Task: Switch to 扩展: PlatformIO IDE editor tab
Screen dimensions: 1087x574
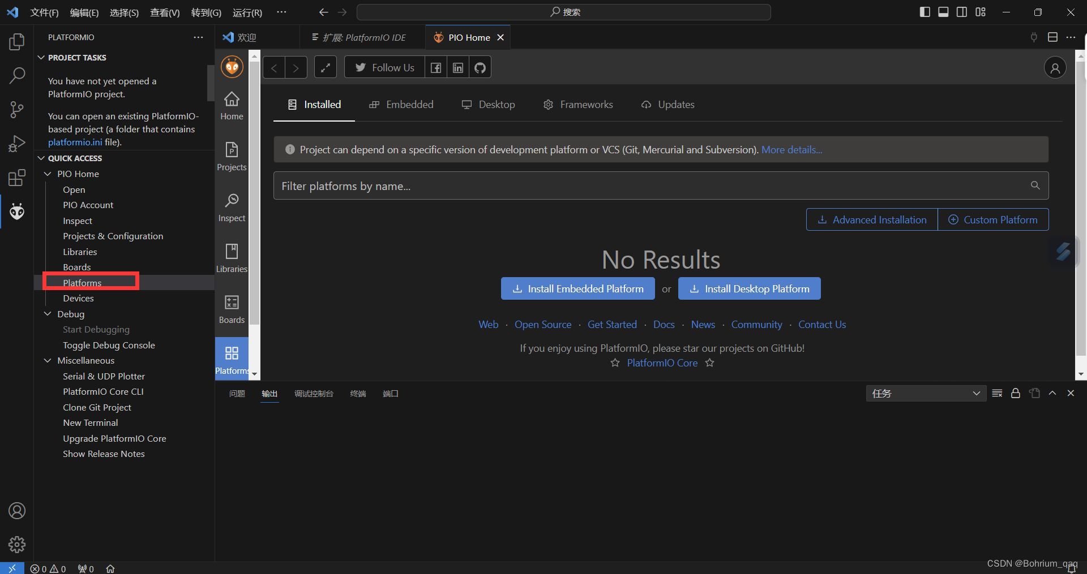Action: click(x=362, y=37)
